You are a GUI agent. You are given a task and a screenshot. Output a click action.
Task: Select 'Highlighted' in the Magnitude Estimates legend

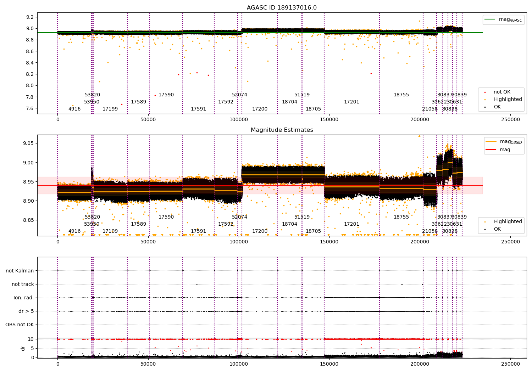click(x=508, y=222)
